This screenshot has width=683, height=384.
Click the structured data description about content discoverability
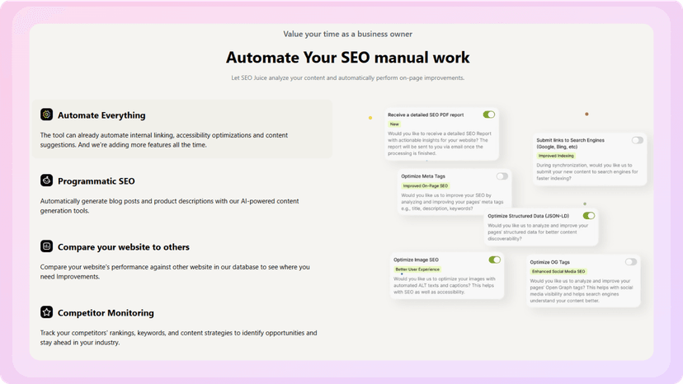[x=538, y=232]
